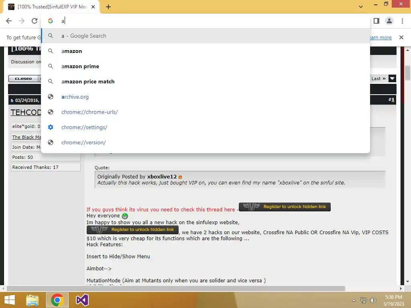
Task: Open Chrome three-dot menu
Action: point(402,21)
